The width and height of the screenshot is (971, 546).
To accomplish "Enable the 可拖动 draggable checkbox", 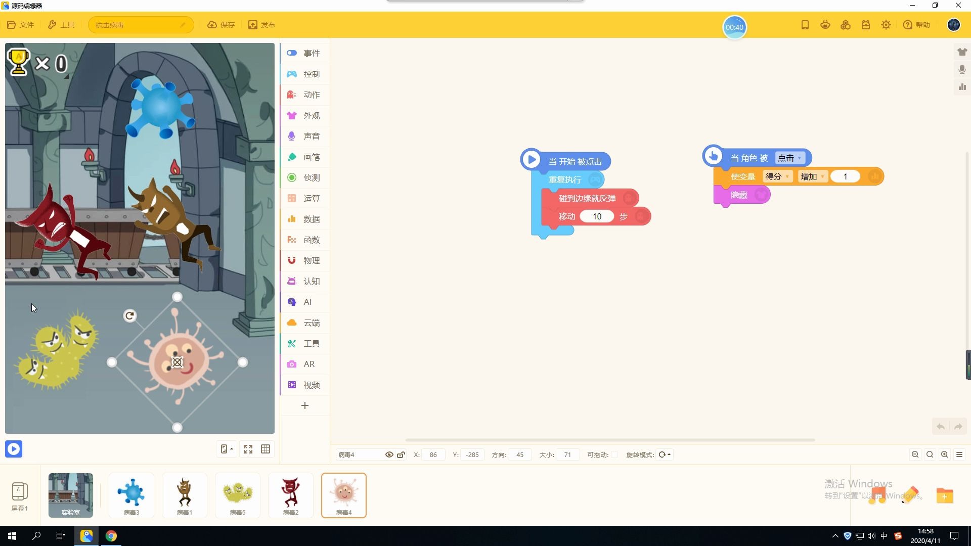I will (614, 454).
